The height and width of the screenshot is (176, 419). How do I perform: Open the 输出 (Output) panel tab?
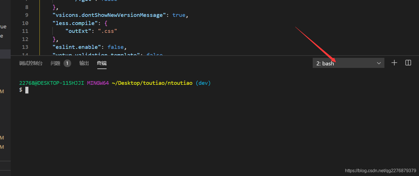click(84, 63)
